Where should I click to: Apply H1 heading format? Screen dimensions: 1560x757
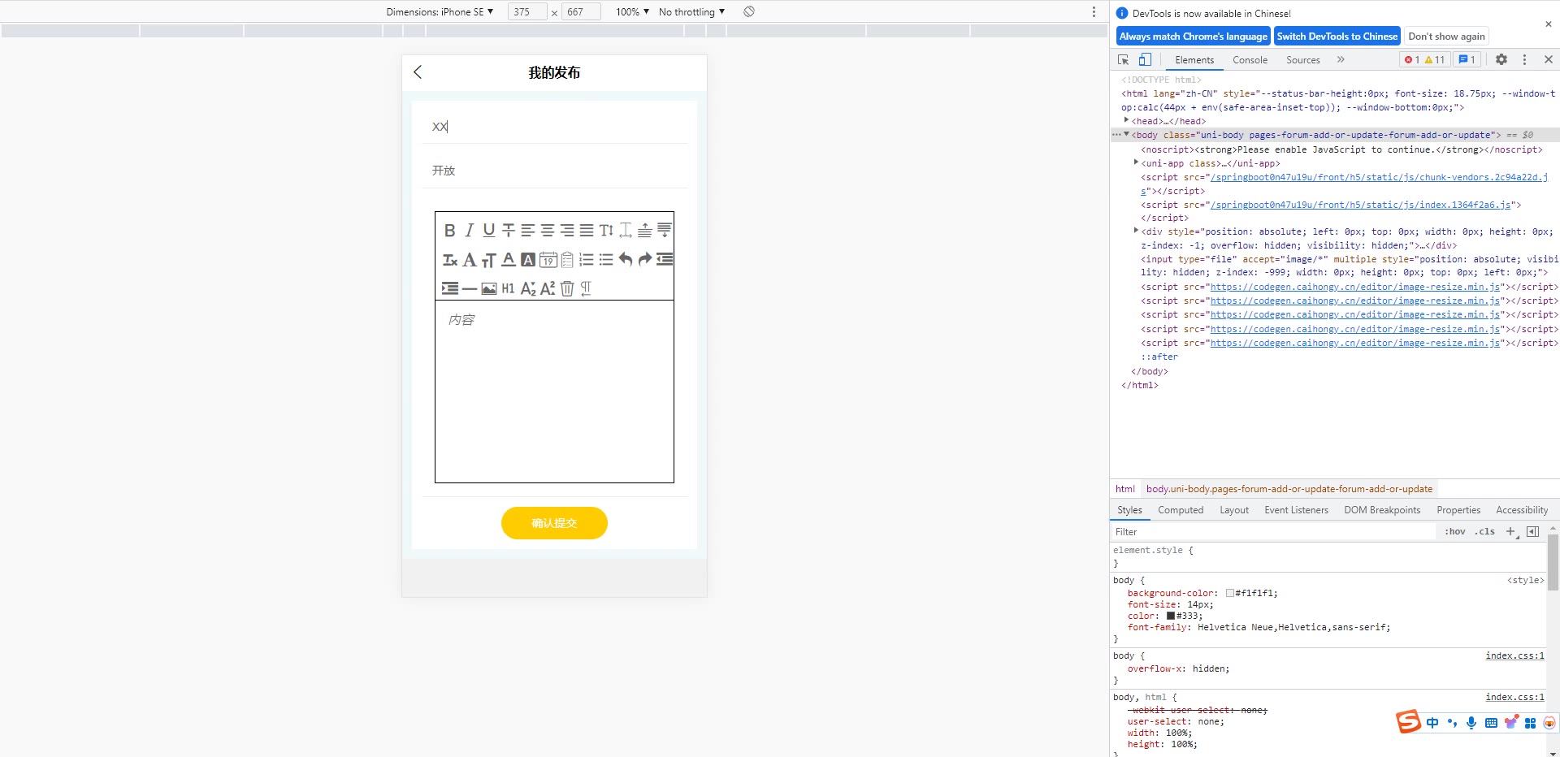click(x=508, y=288)
